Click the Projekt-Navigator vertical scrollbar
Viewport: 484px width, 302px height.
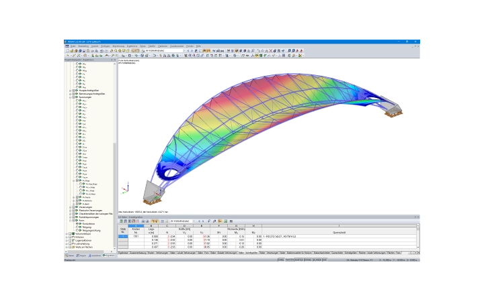point(115,156)
